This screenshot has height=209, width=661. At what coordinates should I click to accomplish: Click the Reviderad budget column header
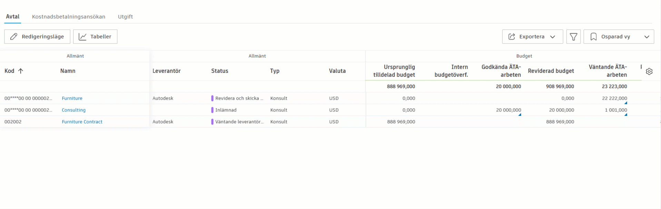click(x=551, y=71)
